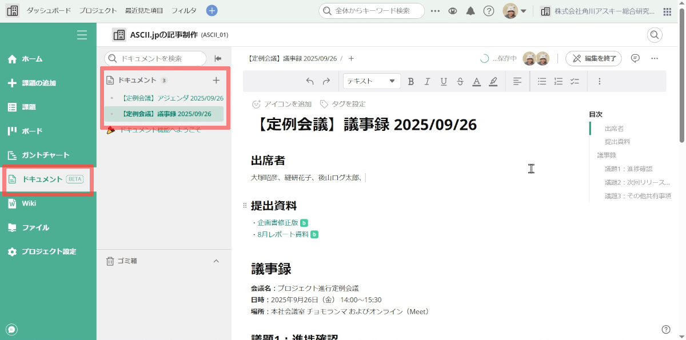
Task: Click タグを設定
Action: [342, 104]
